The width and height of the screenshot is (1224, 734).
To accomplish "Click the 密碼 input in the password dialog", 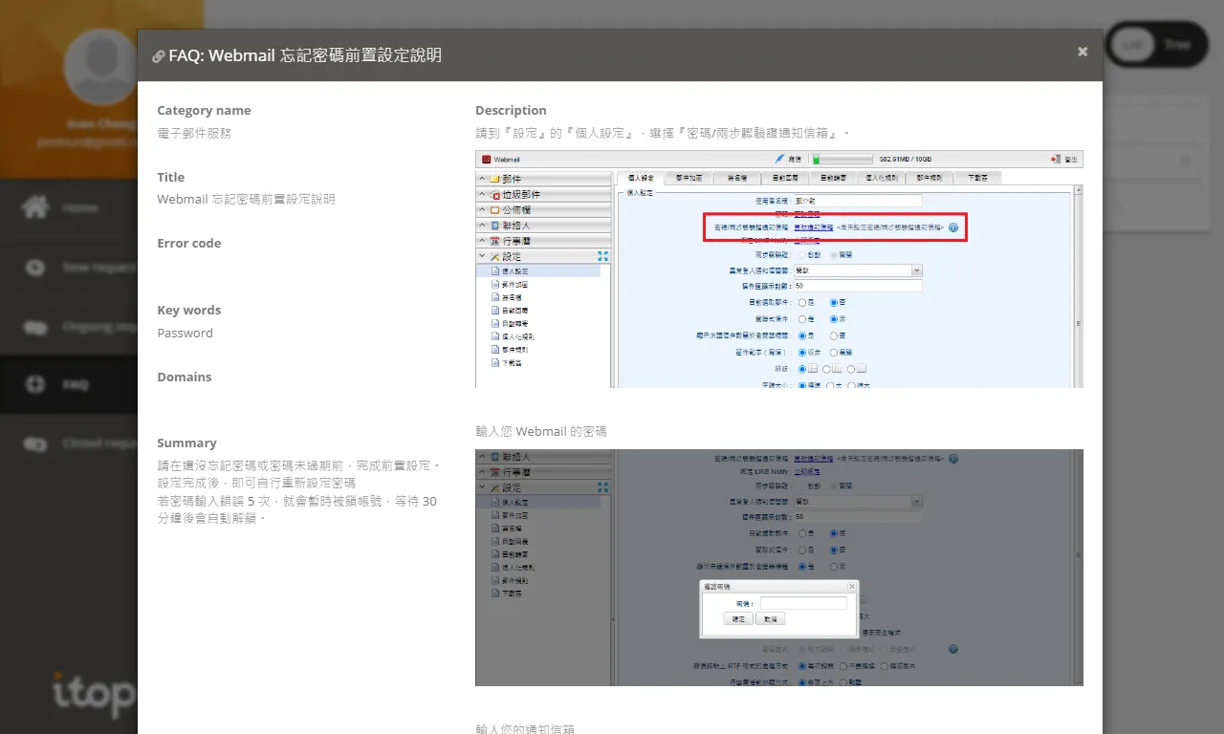I will coord(803,604).
